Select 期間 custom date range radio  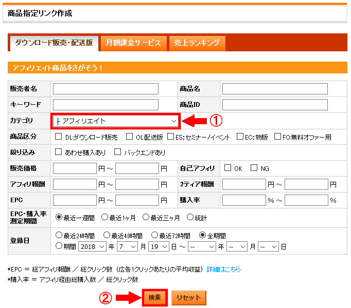pos(59,246)
